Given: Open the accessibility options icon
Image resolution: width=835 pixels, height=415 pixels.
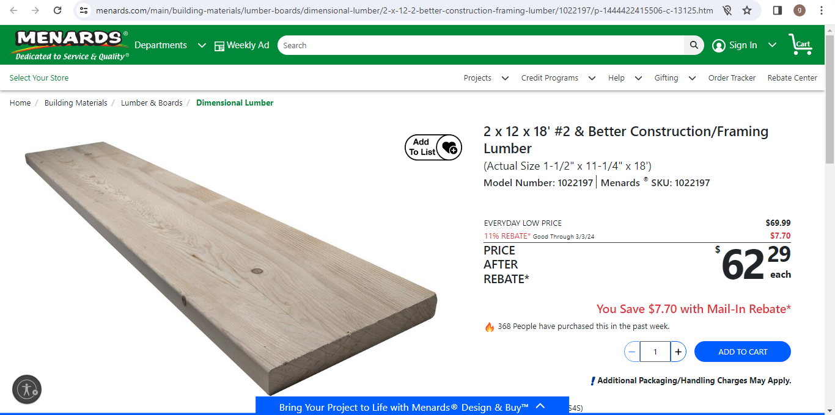Looking at the screenshot, I should (x=27, y=389).
